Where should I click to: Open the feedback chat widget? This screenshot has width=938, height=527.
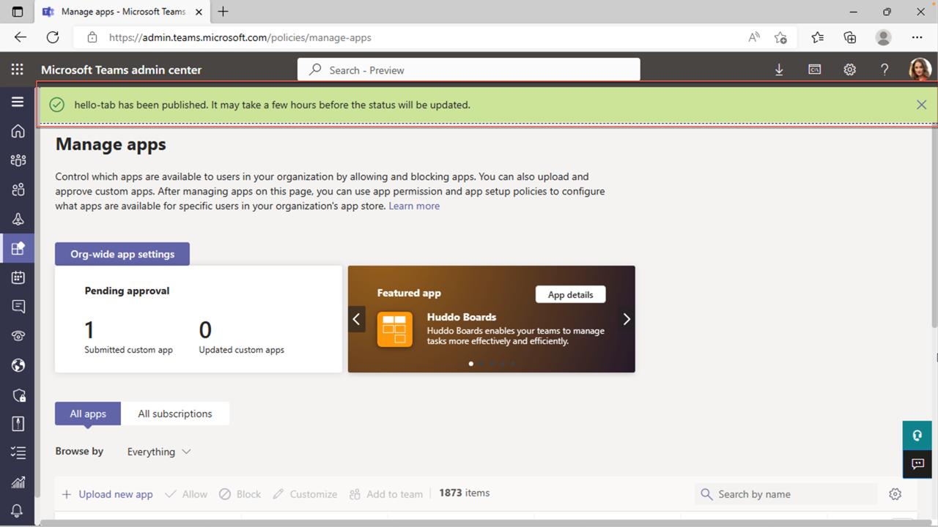(917, 464)
